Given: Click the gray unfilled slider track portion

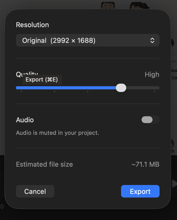Looking at the screenshot, I should pyautogui.click(x=143, y=88).
